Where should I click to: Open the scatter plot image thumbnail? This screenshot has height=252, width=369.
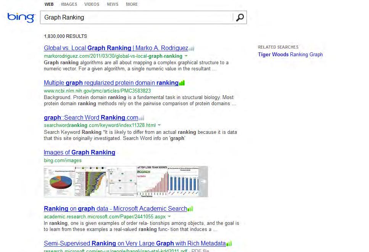(121, 182)
